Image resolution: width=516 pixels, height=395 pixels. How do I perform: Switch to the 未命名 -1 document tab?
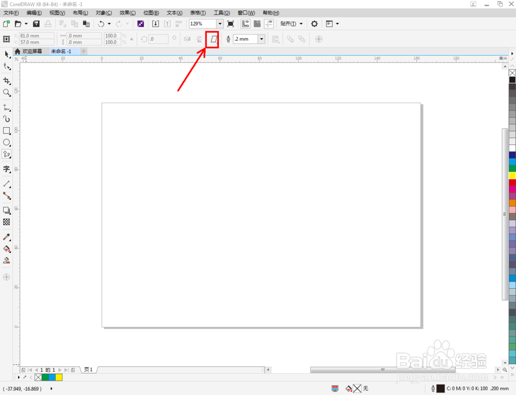(x=61, y=51)
